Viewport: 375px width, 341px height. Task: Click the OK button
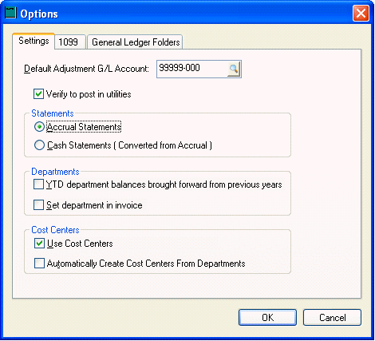click(267, 317)
